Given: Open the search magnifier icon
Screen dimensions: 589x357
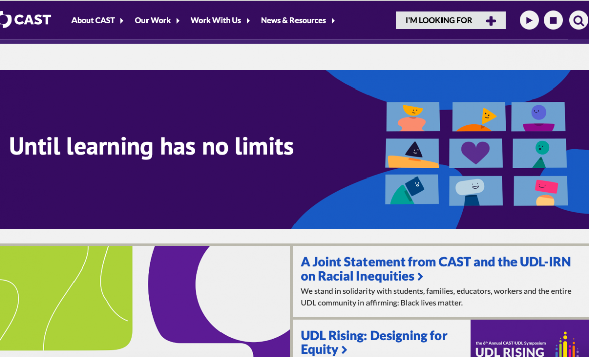Looking at the screenshot, I should (578, 20).
